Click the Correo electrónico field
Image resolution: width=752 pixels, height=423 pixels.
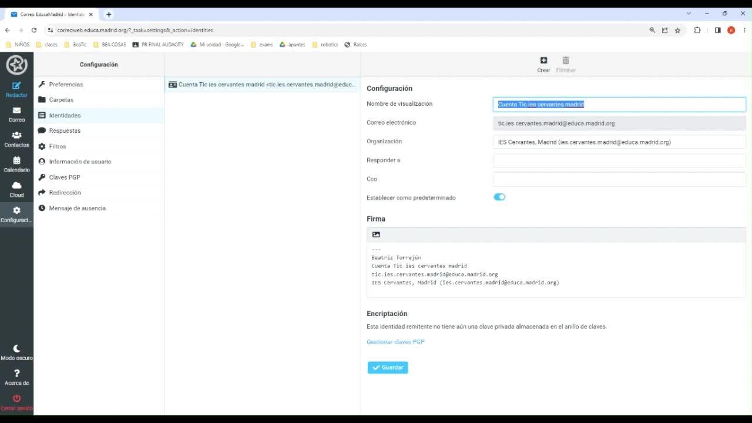coord(619,123)
